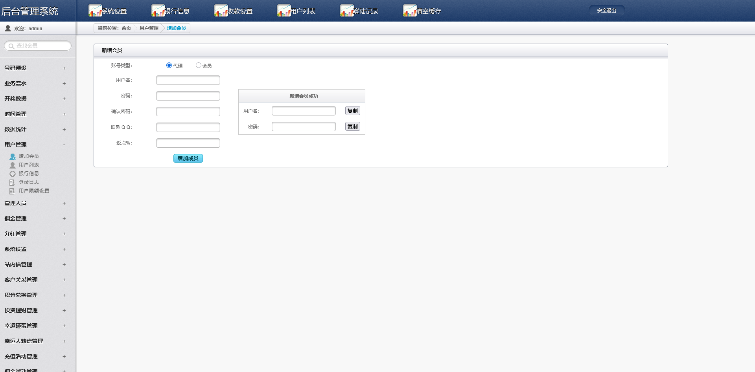Click the 登录日志 document icon in sidebar
The height and width of the screenshot is (372, 755).
(x=12, y=182)
